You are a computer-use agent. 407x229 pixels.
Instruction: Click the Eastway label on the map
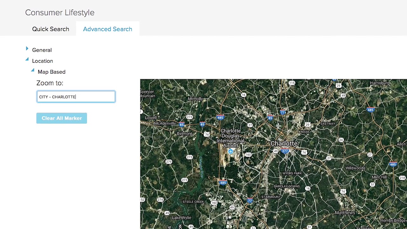click(328, 123)
